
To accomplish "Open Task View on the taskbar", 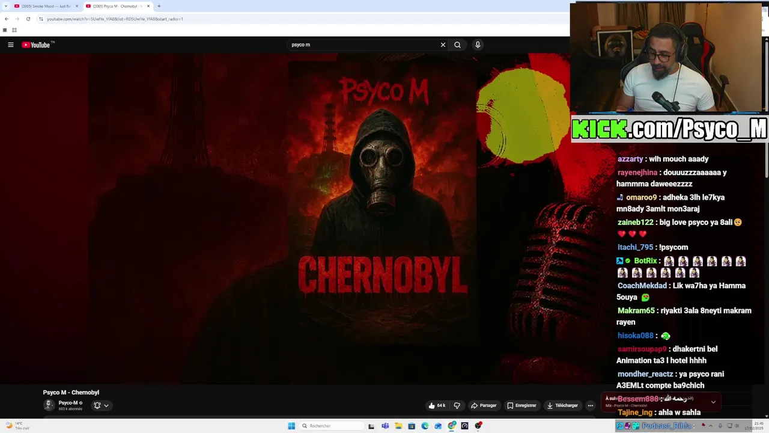I will click(x=371, y=426).
